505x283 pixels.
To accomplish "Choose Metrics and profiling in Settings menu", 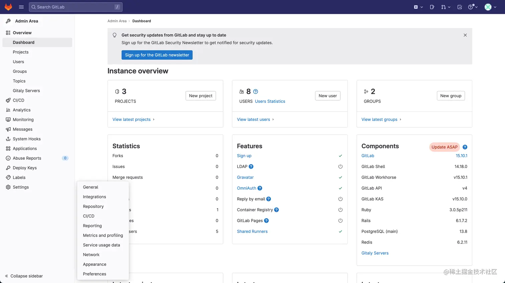I will [x=103, y=235].
